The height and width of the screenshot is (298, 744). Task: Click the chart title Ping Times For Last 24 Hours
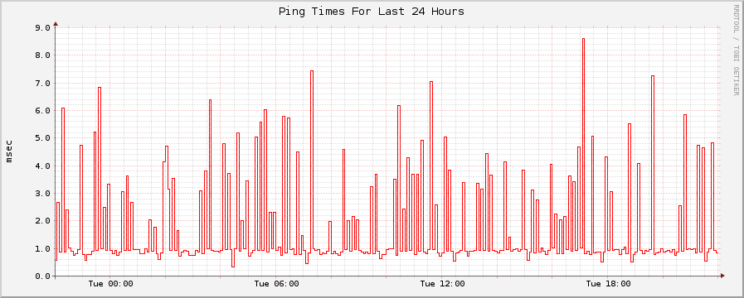(x=372, y=11)
